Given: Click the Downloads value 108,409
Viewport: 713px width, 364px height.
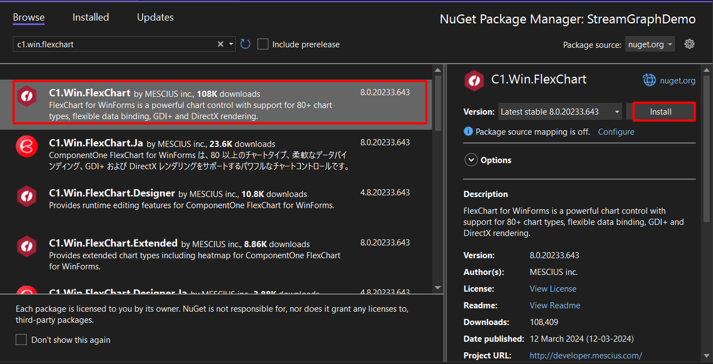Looking at the screenshot, I should click(544, 322).
